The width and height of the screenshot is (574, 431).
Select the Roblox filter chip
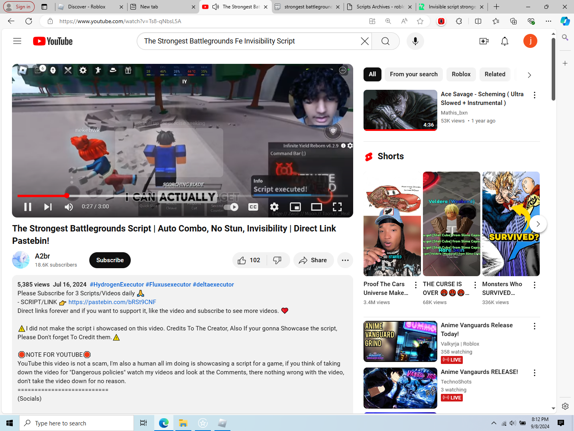click(461, 74)
